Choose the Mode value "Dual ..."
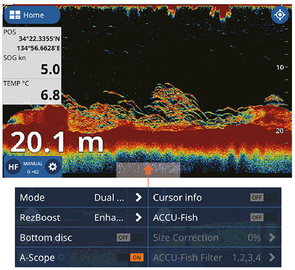This screenshot has height=270, width=295. (109, 197)
